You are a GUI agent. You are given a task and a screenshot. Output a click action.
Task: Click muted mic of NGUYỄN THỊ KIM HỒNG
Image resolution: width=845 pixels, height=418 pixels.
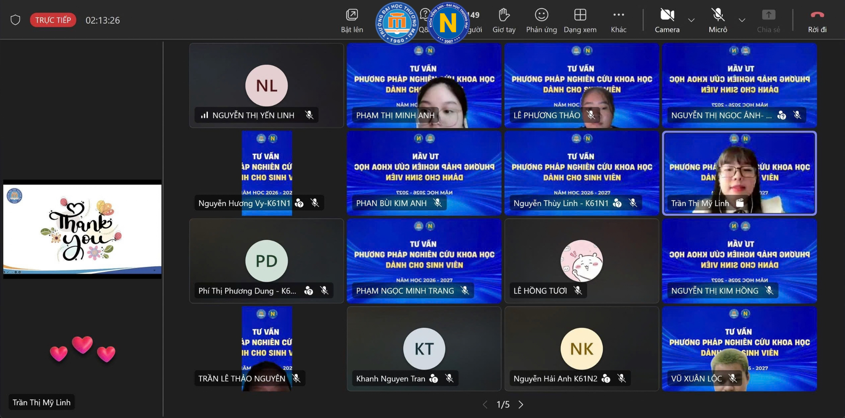coord(769,290)
